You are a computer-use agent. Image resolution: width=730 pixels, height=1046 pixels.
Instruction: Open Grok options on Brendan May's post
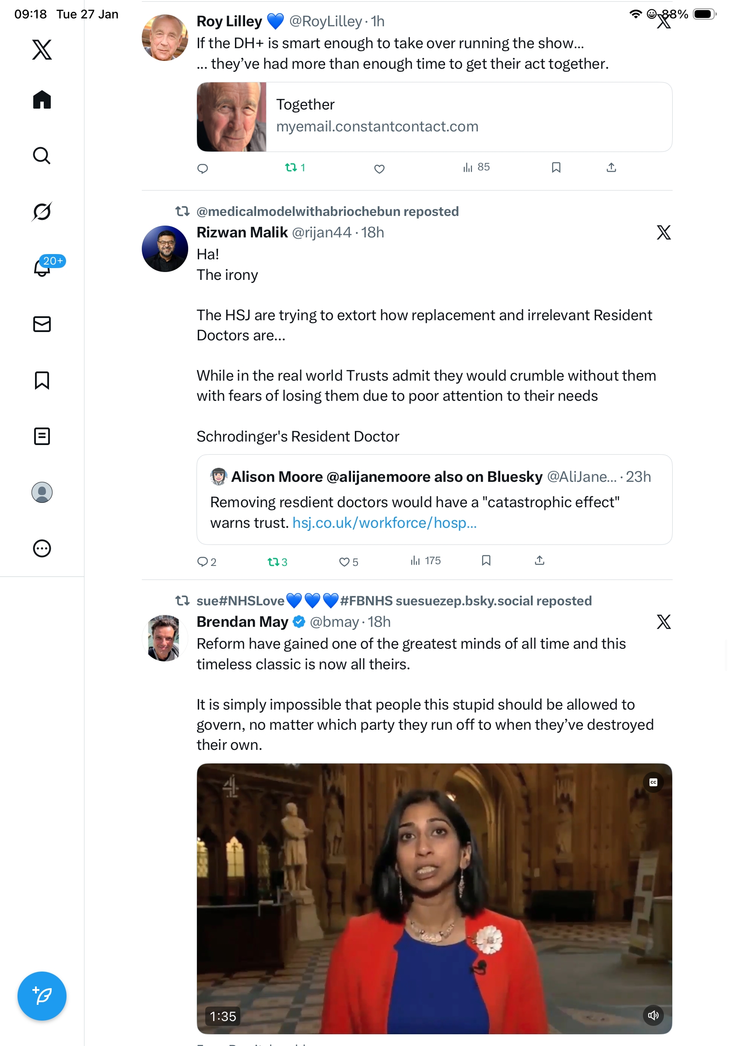(x=663, y=622)
